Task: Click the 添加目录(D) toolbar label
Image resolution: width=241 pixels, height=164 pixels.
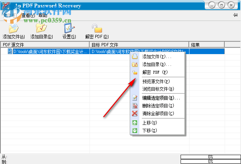Action: tap(42, 37)
